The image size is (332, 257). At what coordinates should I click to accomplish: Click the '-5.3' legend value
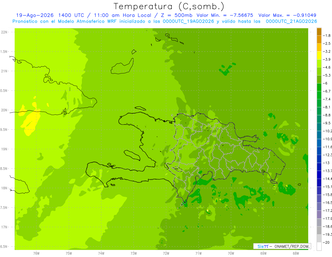click(x=327, y=75)
